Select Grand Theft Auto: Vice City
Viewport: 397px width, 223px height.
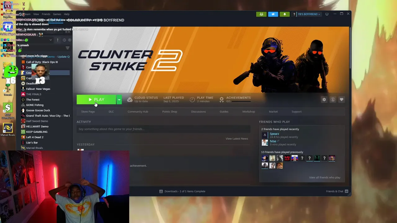tap(45, 116)
